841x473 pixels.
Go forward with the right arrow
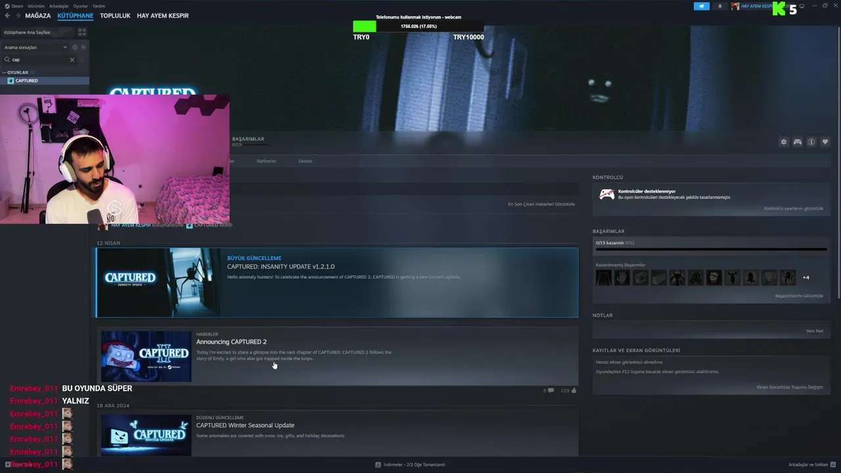tap(18, 16)
